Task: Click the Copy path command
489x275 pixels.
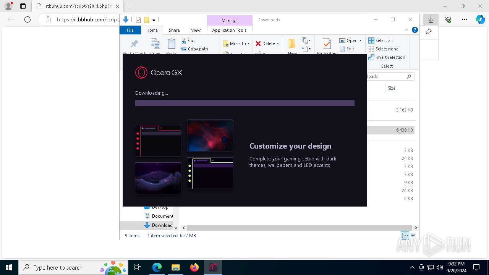Action: coord(194,49)
